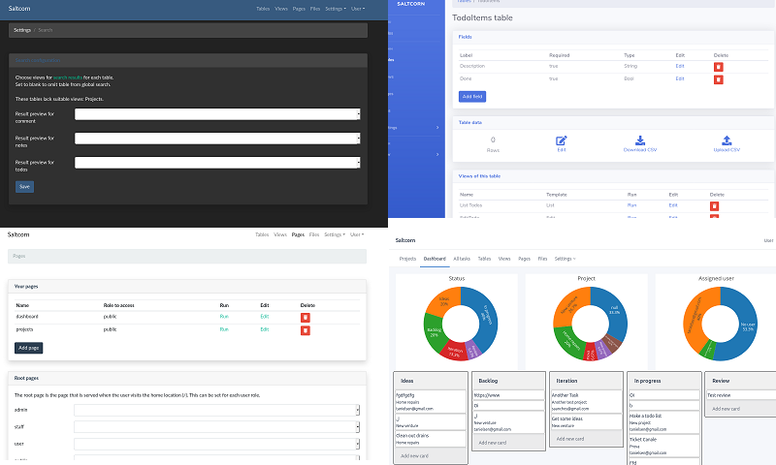Run the dashboard page link
Screen dimensions: 776x465
pyautogui.click(x=223, y=317)
